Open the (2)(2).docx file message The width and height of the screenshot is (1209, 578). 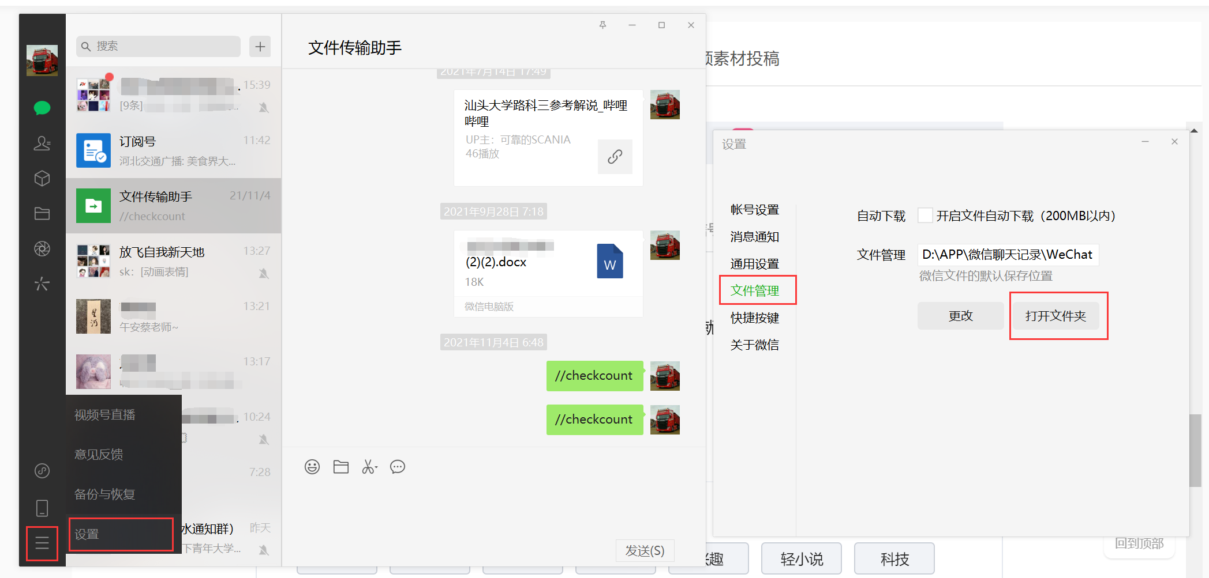point(548,274)
